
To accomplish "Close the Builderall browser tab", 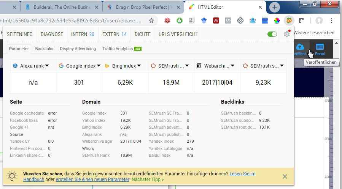I will (97, 7).
